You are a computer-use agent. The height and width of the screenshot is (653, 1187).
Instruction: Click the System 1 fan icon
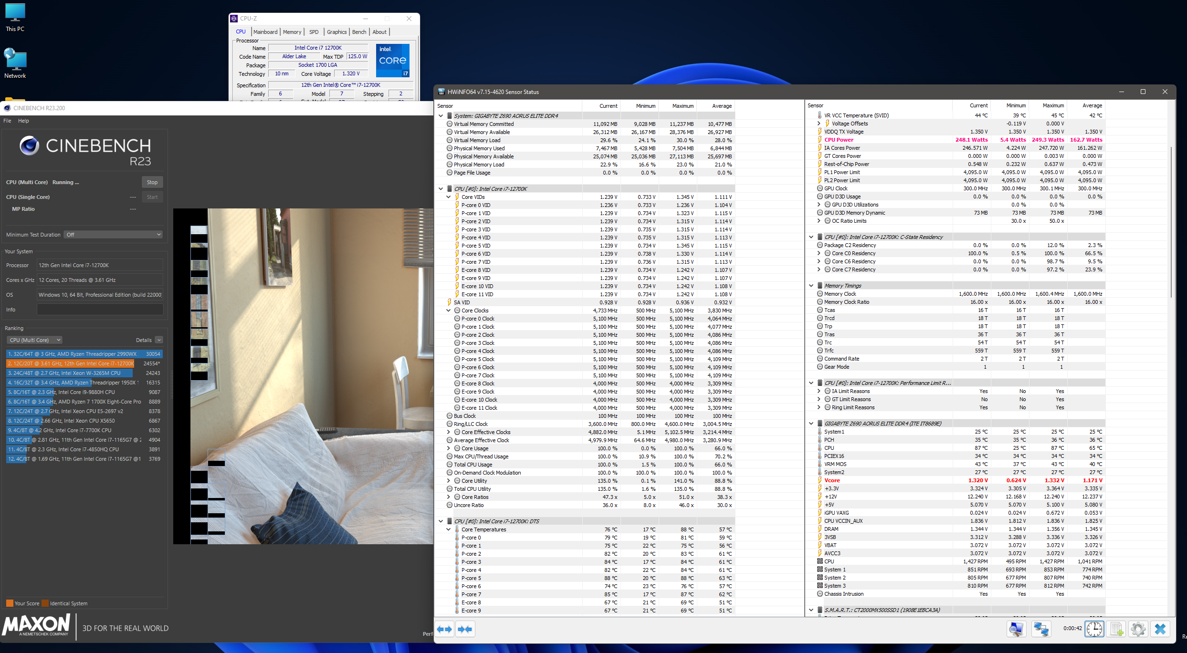pos(819,570)
